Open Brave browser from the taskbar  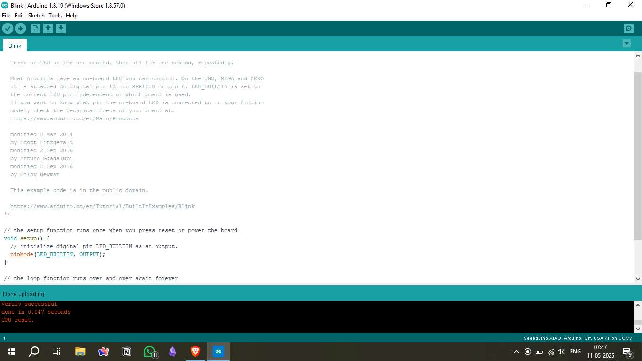click(196, 352)
